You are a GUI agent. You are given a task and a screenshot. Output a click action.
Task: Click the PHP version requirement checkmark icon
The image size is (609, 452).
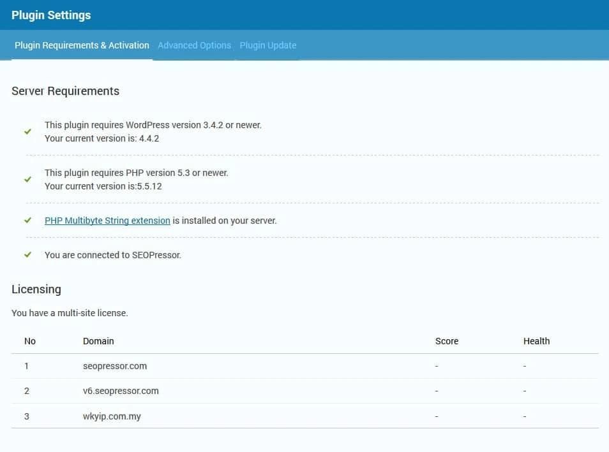tap(27, 179)
